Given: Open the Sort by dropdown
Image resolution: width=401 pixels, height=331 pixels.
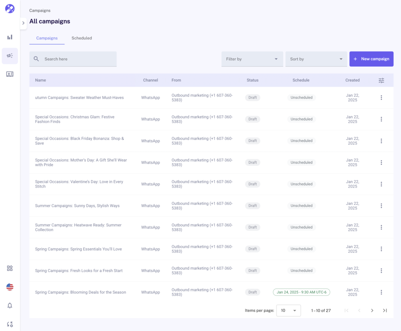Looking at the screenshot, I should tap(316, 59).
